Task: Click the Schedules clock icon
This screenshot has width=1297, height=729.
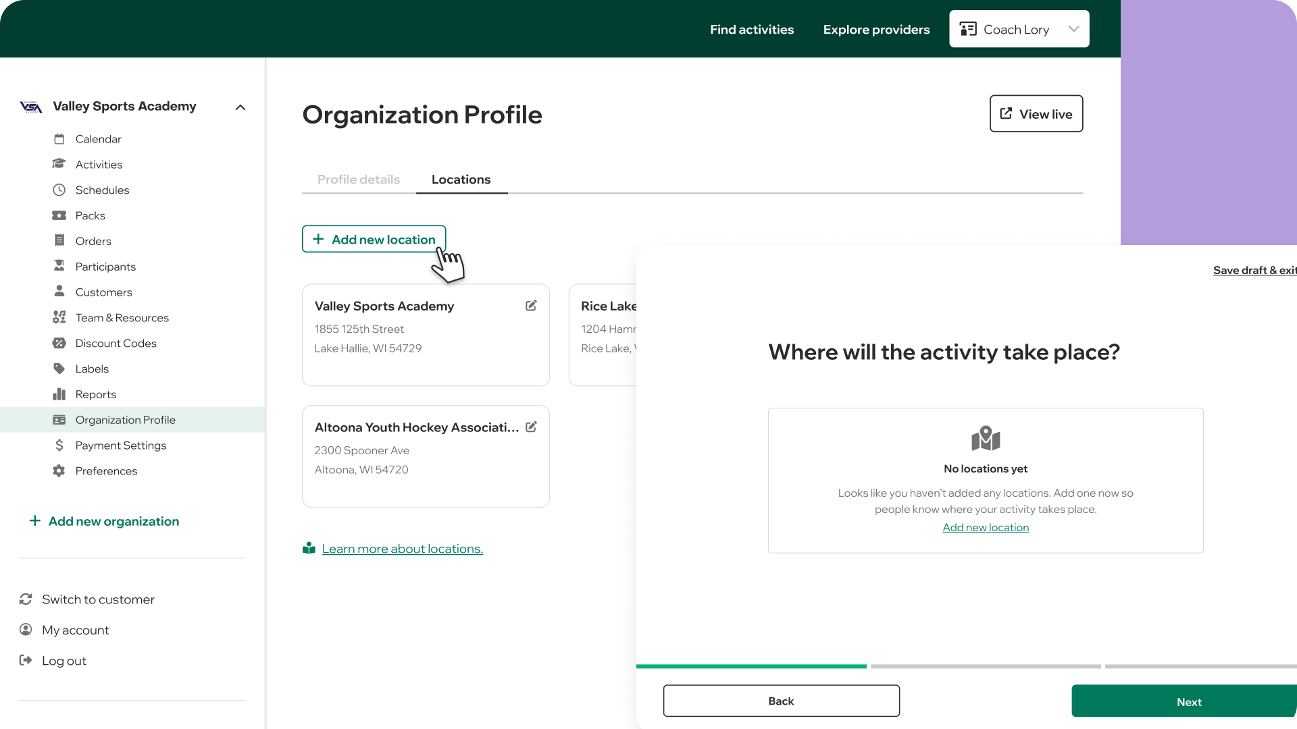Action: click(x=59, y=190)
